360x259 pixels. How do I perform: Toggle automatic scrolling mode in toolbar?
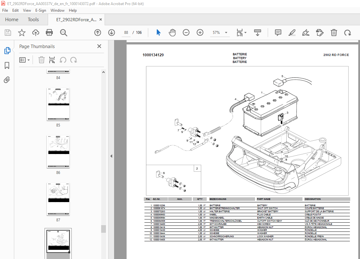(x=257, y=32)
